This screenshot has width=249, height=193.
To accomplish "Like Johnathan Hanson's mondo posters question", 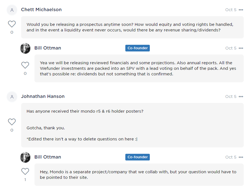I will [12, 122].
